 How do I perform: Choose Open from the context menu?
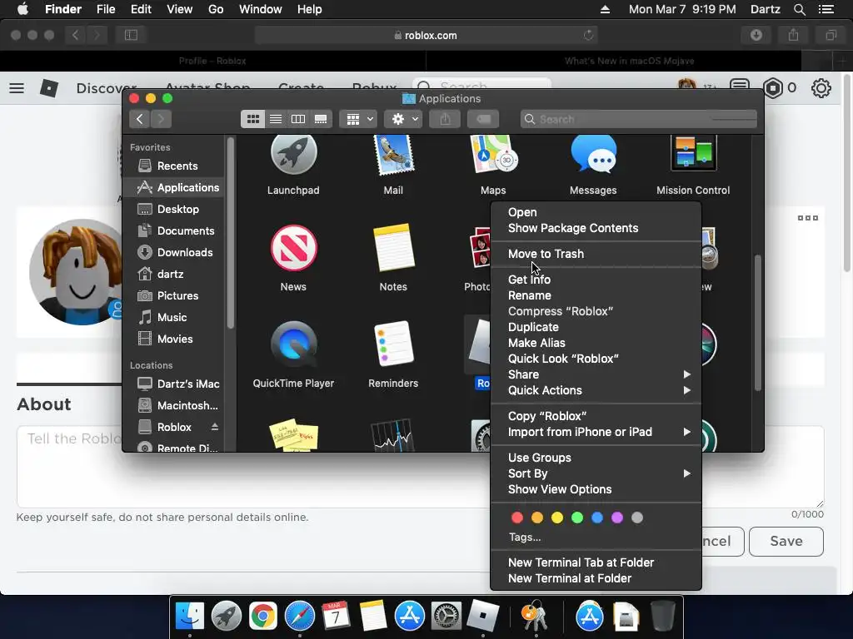(x=596, y=212)
